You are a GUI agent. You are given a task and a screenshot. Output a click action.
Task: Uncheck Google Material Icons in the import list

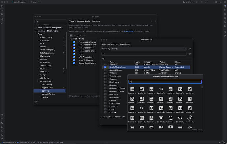tap(105, 67)
